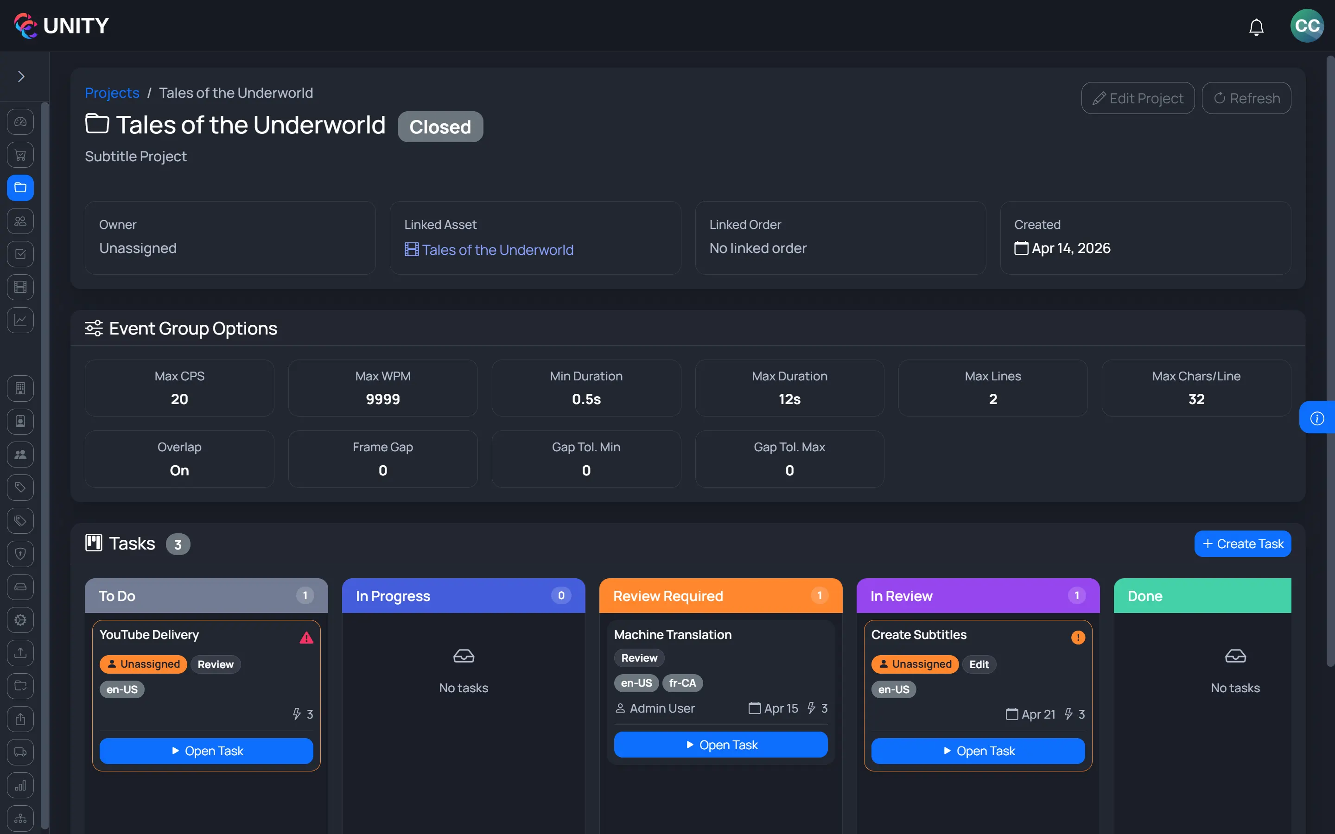The width and height of the screenshot is (1335, 834).
Task: Expand the sidebar using the chevron arrow
Action: tap(21, 76)
